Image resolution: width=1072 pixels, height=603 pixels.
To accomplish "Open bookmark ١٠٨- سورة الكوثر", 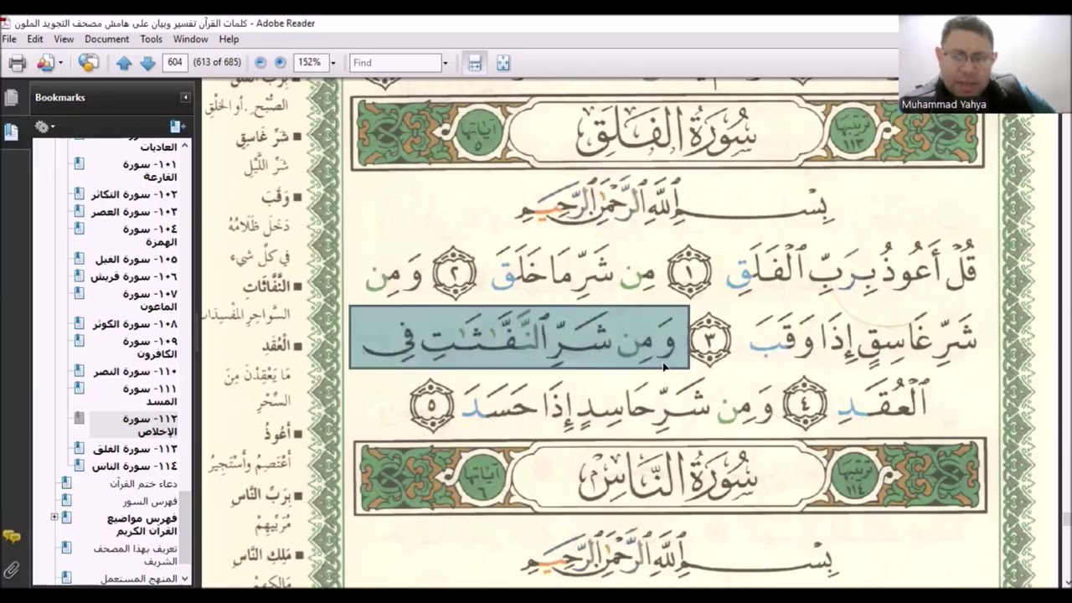I will click(134, 324).
